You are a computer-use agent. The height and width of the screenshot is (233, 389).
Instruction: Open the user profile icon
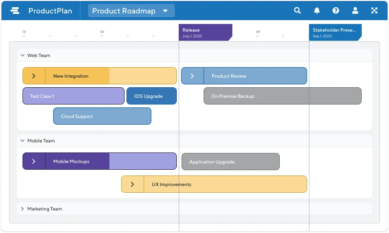[x=355, y=11]
